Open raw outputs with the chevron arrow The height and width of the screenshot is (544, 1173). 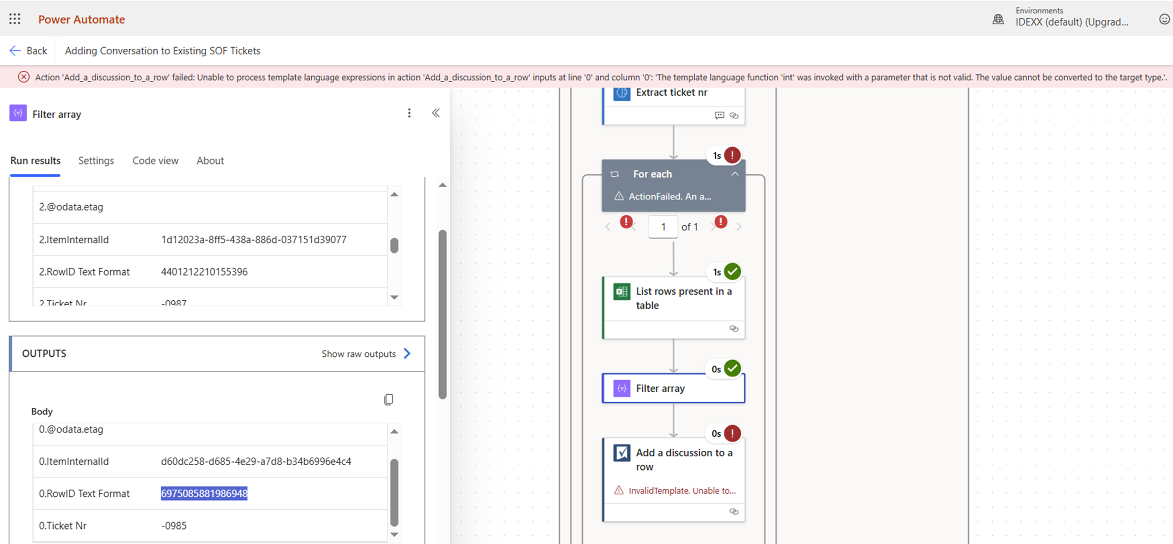407,354
